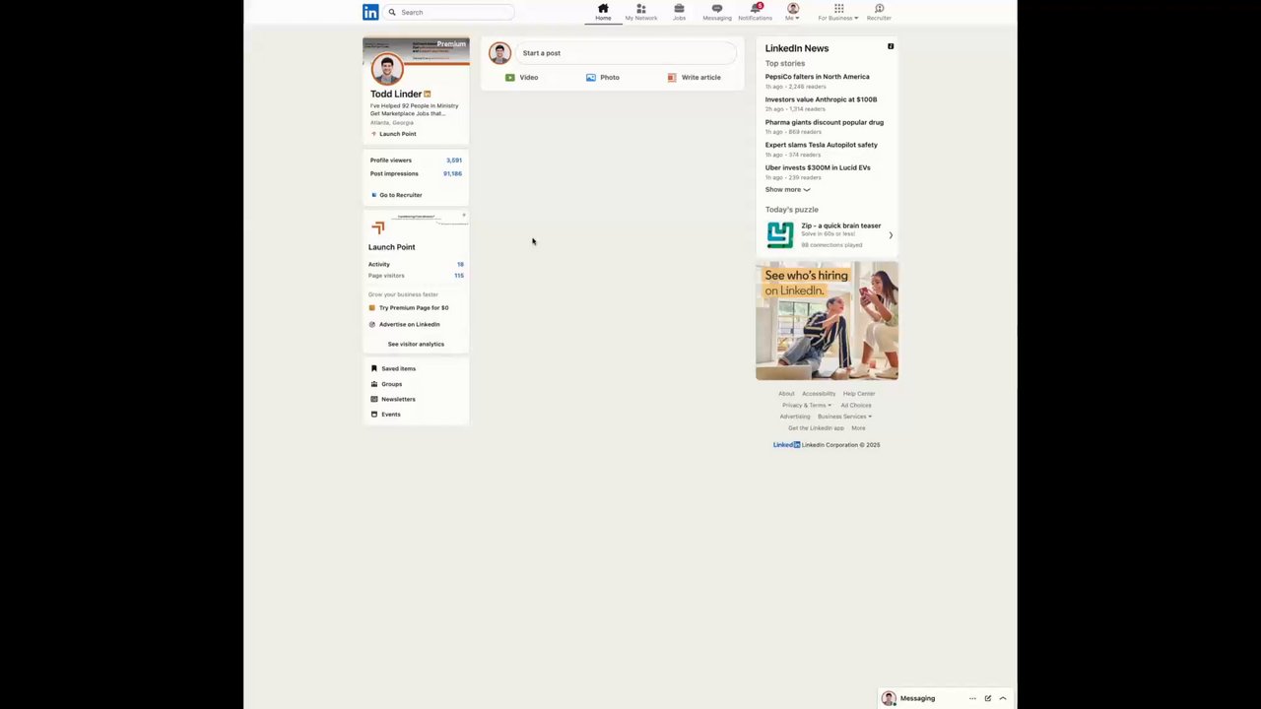Open Accessibility footer link
This screenshot has height=709, width=1261.
(819, 394)
